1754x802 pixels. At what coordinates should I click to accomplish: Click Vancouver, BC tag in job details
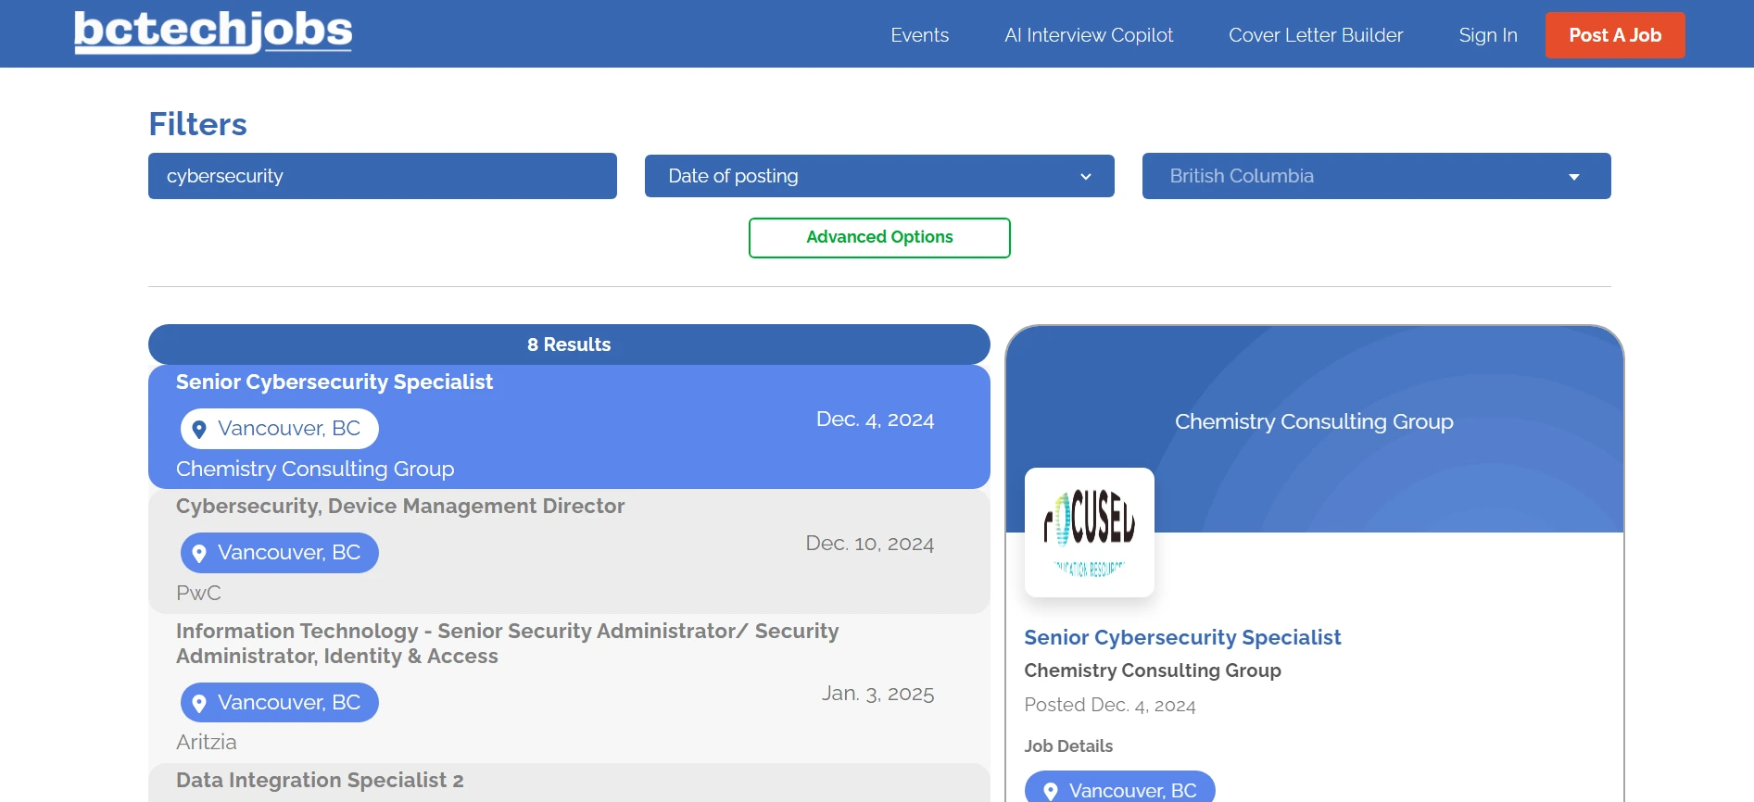click(x=1120, y=787)
